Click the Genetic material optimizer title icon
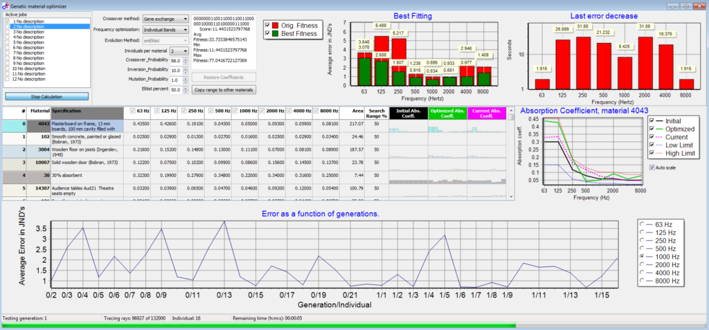The width and height of the screenshot is (709, 330). click(6, 6)
